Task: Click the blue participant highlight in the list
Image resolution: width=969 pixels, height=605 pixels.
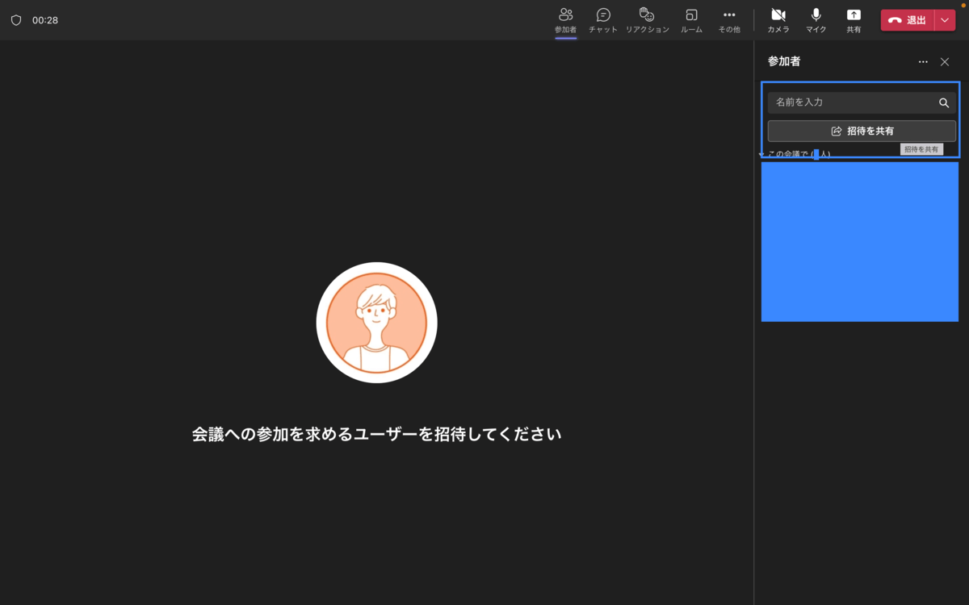Action: (859, 241)
